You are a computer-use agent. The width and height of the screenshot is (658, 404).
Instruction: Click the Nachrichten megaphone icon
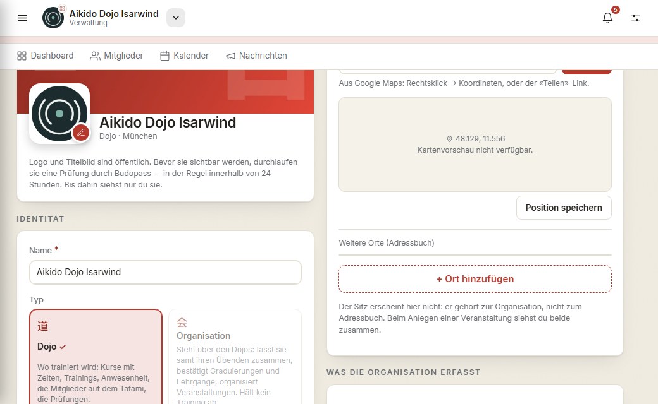(x=231, y=56)
